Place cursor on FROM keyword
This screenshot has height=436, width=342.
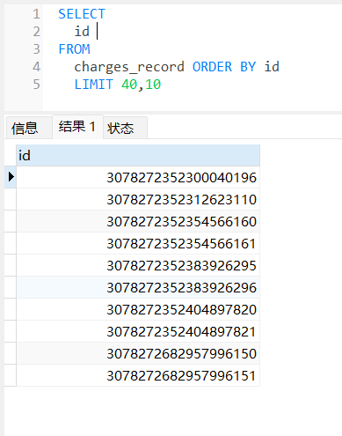[74, 49]
